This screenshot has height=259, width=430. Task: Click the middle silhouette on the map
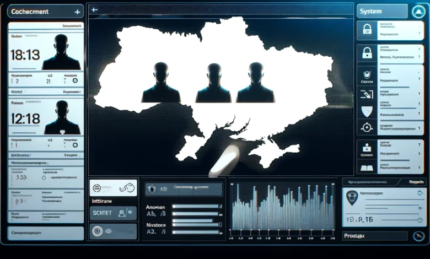(x=214, y=83)
